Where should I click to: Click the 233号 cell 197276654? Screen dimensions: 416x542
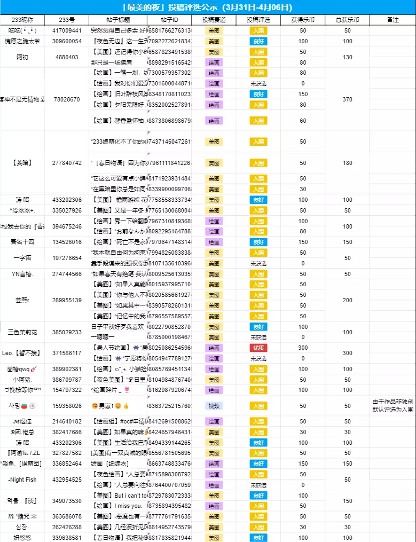67,258
